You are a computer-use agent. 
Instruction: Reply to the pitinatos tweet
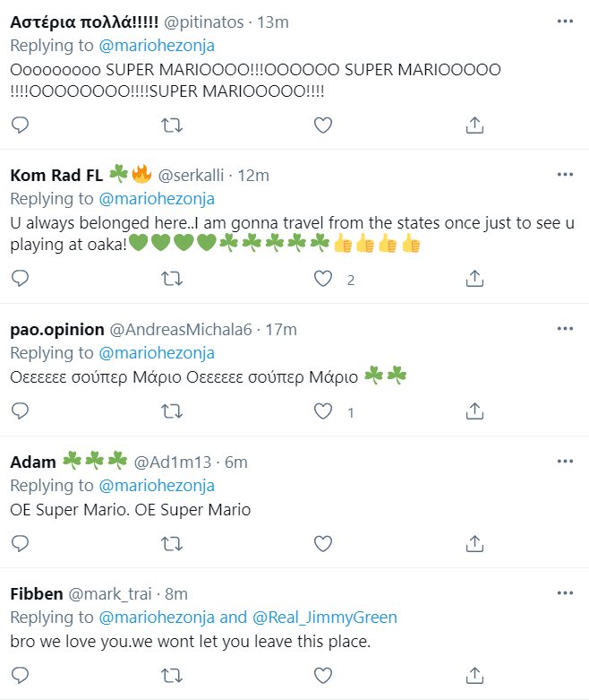tap(20, 125)
